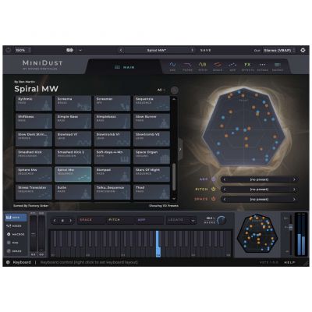Switch to the MAIN tab
Screen dimensions: 312x312
click(x=125, y=67)
